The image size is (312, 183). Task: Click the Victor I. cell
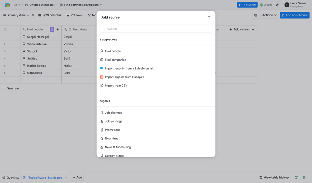pyautogui.click(x=41, y=51)
